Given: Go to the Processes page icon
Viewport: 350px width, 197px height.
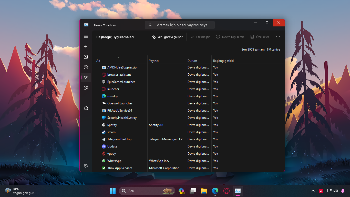Looking at the screenshot, I should [86, 47].
